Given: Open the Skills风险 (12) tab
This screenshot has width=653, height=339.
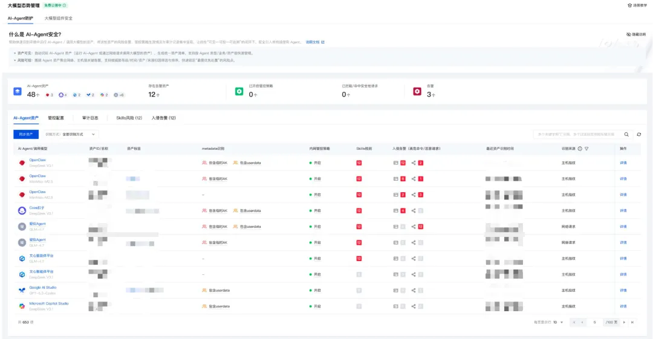Looking at the screenshot, I should pos(129,118).
